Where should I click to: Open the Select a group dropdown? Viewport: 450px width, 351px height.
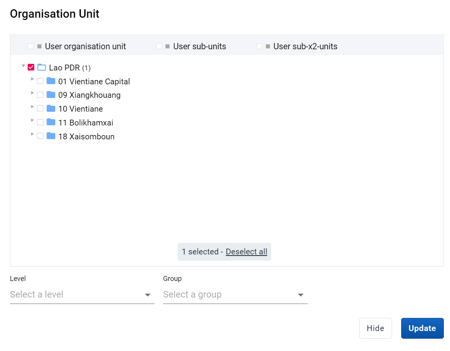pos(235,295)
